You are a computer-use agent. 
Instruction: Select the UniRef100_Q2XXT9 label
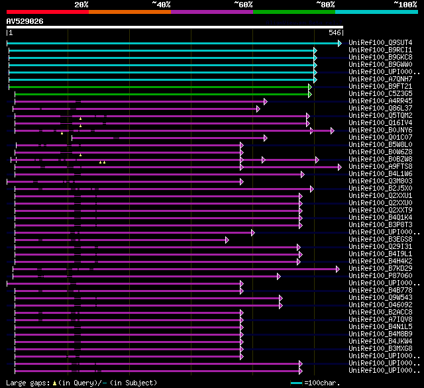click(x=380, y=210)
